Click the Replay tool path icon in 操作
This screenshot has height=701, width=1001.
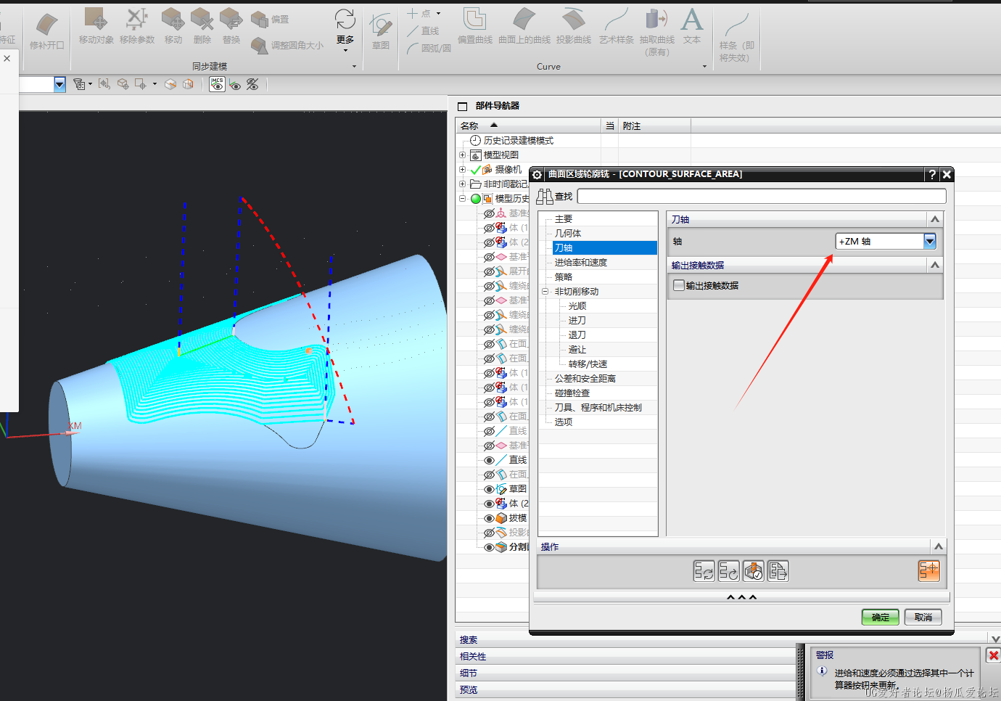click(x=728, y=571)
